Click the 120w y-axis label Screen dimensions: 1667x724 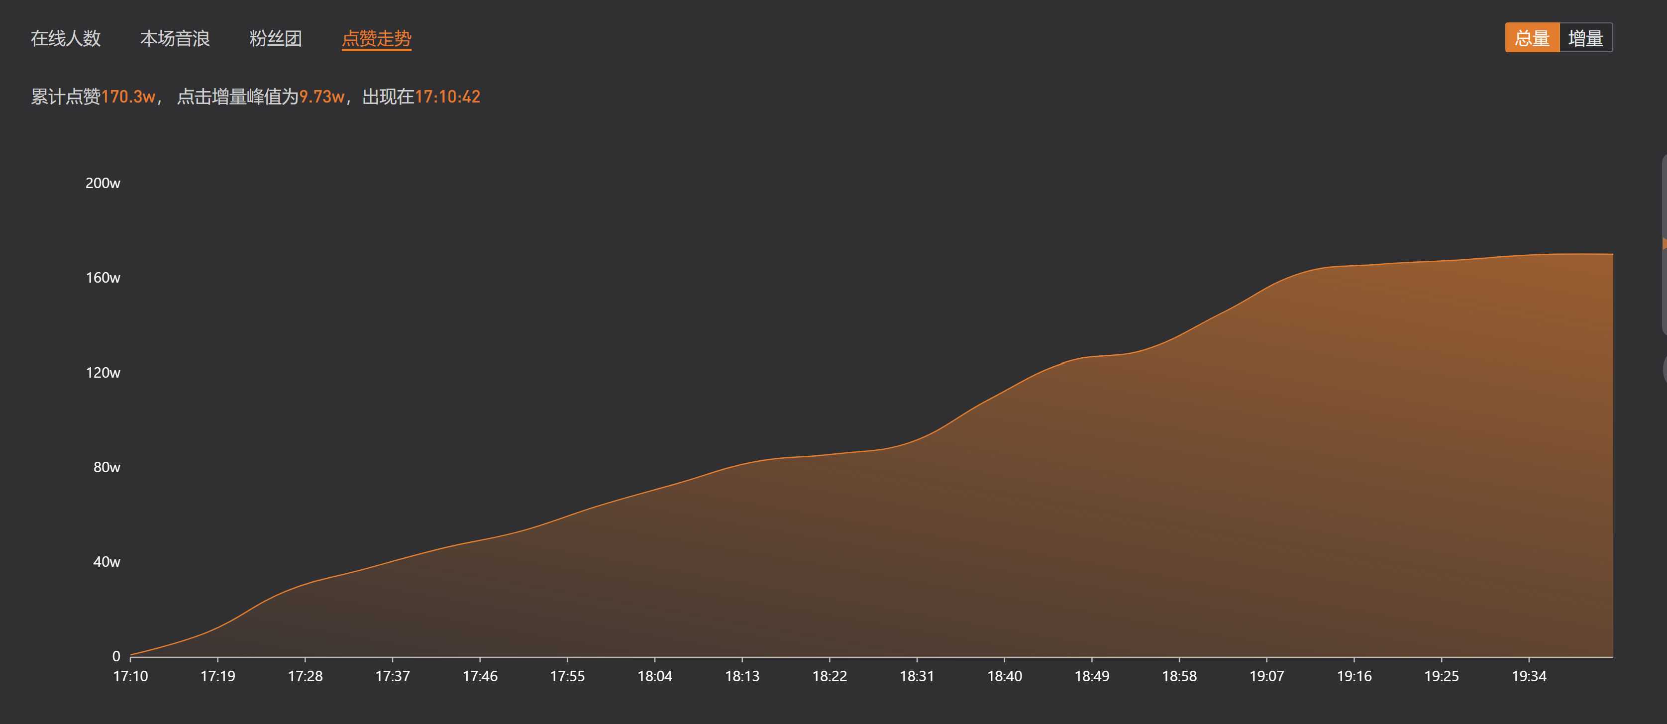click(x=103, y=373)
